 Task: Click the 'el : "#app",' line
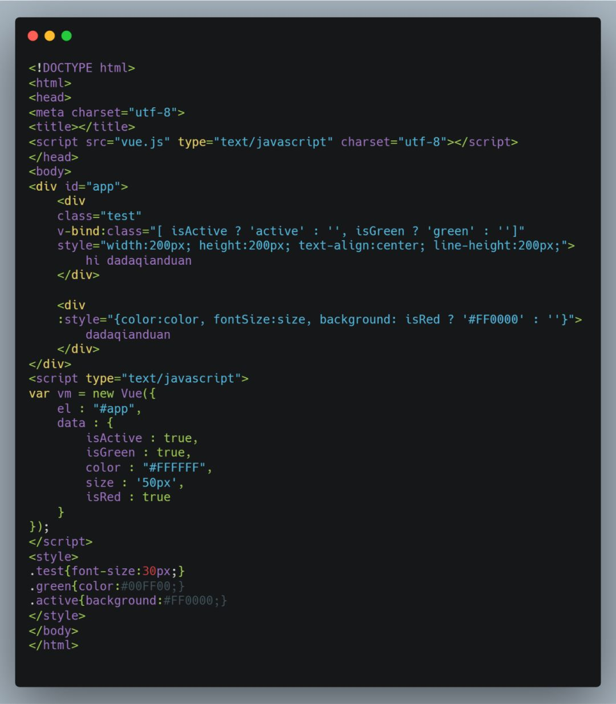(99, 408)
